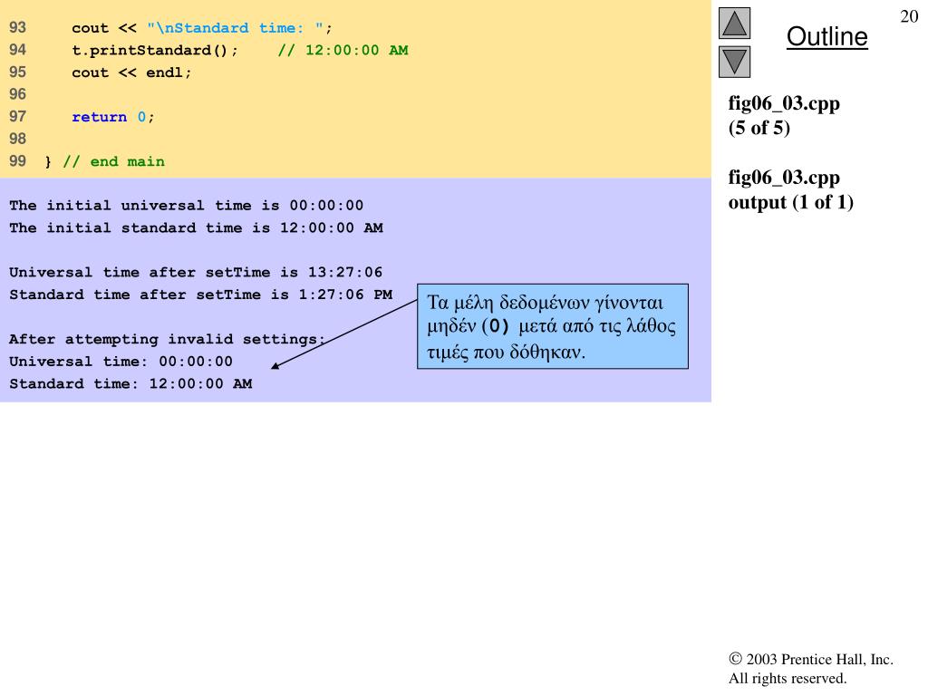Click line number 99

tap(18, 161)
